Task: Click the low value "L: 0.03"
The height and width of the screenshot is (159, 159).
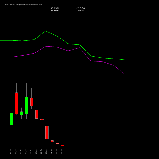Action: (x=80, y=11)
